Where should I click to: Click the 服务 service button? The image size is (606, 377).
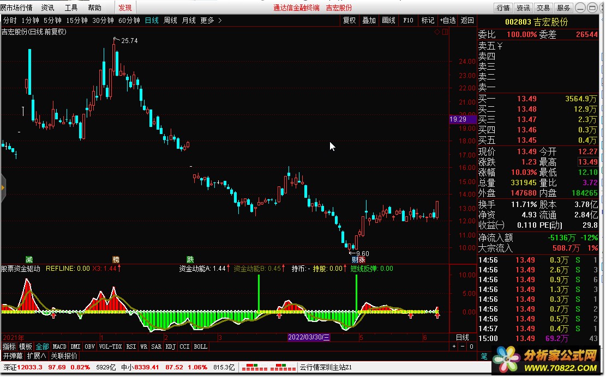pyautogui.click(x=563, y=8)
